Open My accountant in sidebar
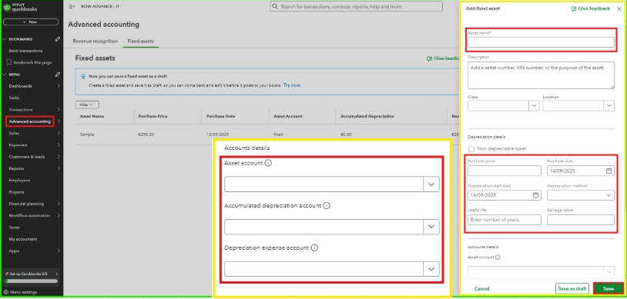627x299 pixels. pos(23,239)
